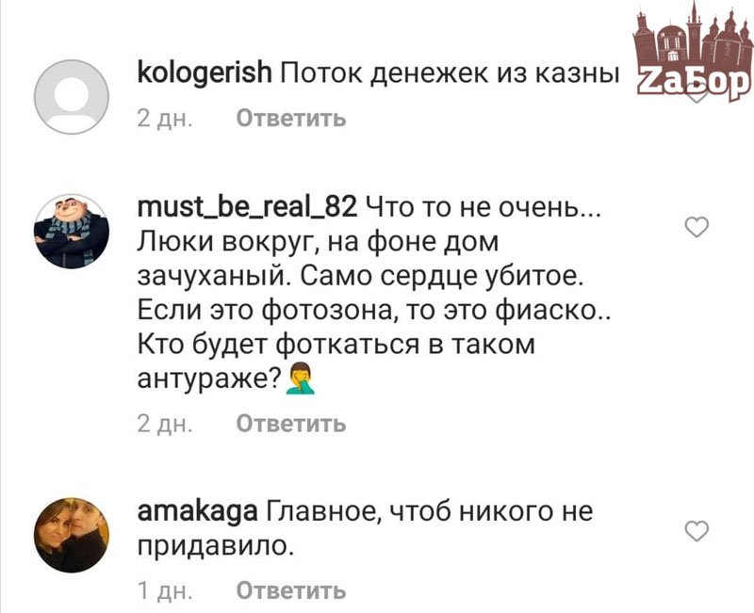
Task: Like the must_be_real_82 comment heart
Action: pos(697,227)
